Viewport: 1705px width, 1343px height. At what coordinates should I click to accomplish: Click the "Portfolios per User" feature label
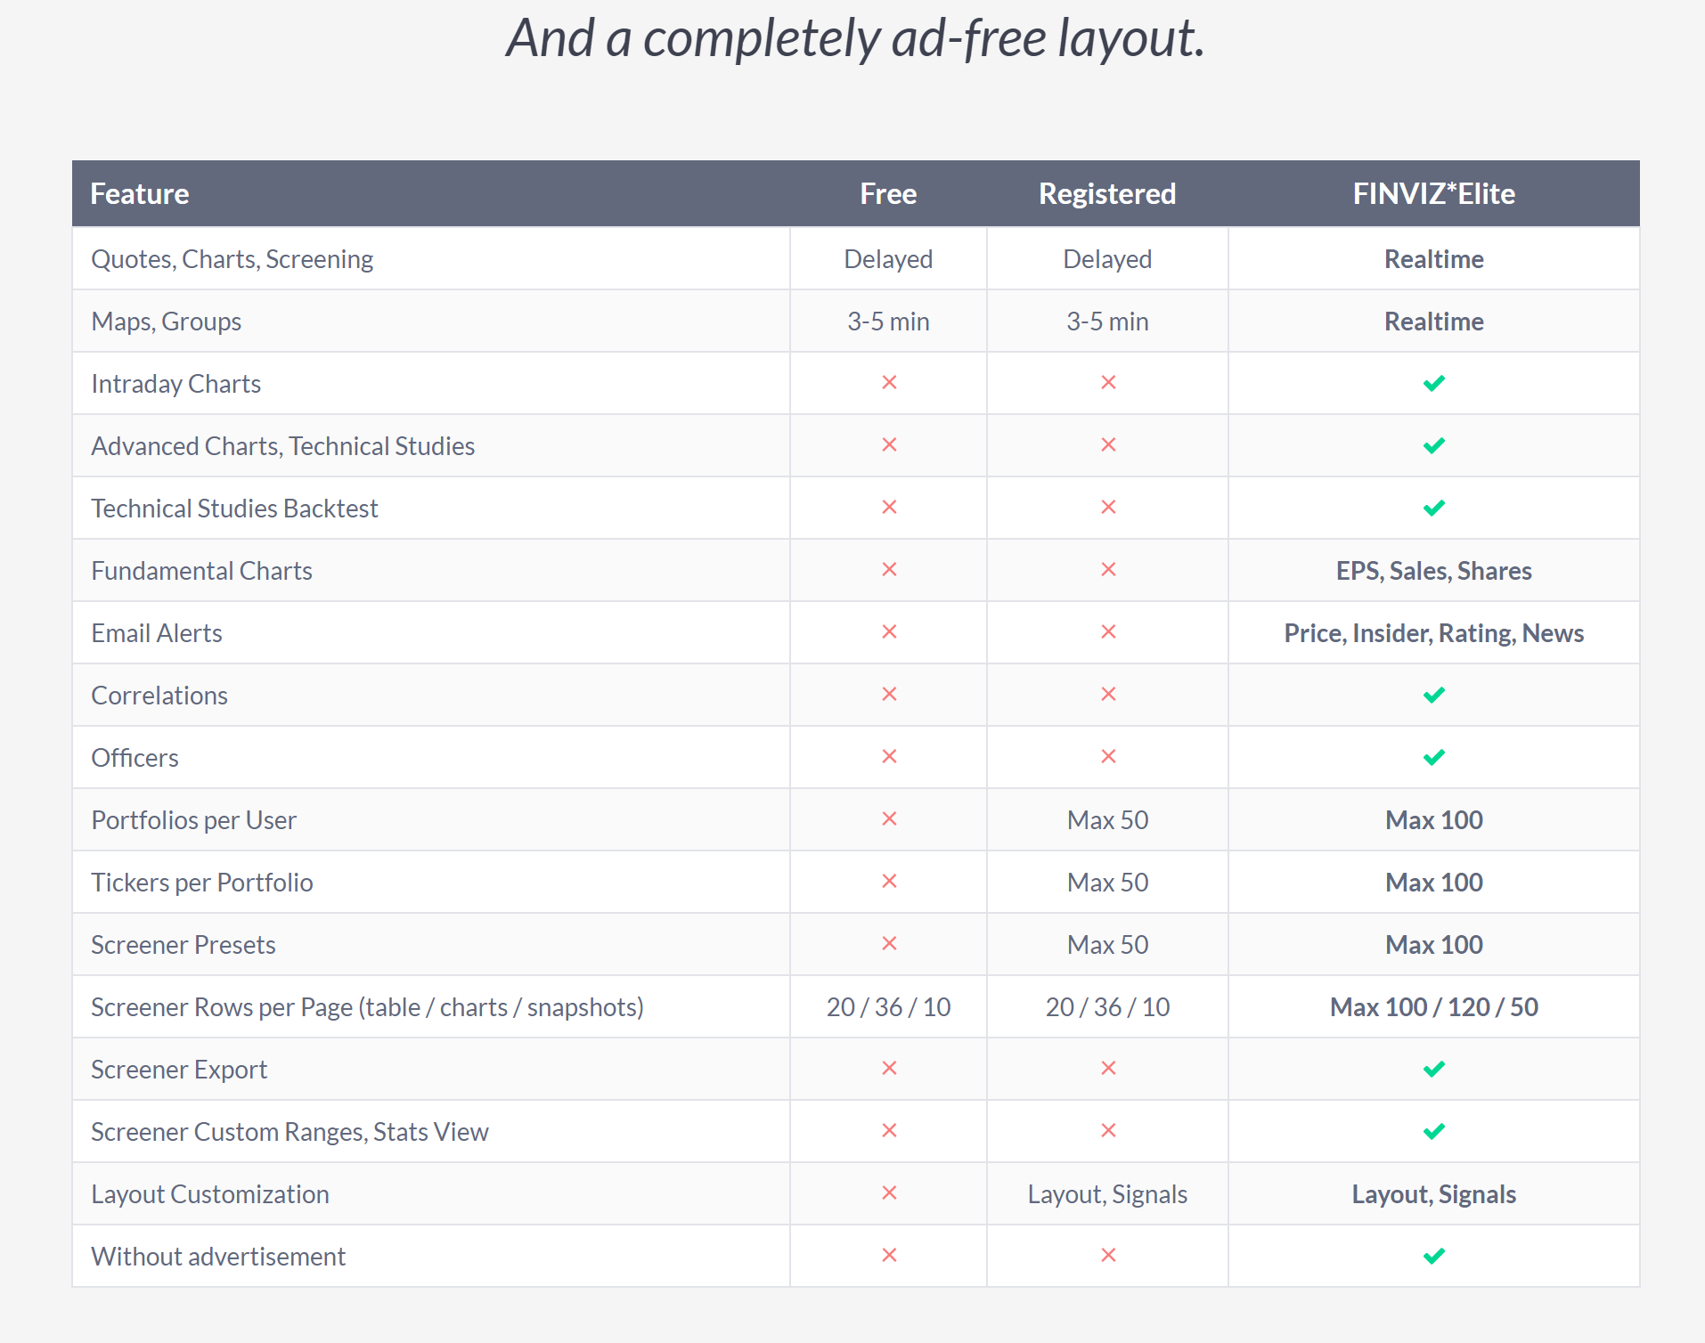point(194,820)
